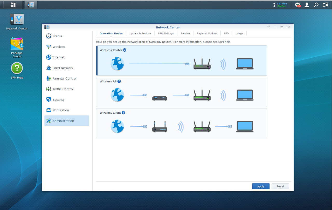This screenshot has width=332, height=210.
Task: Open the main menu grid icon
Action: (13, 5)
